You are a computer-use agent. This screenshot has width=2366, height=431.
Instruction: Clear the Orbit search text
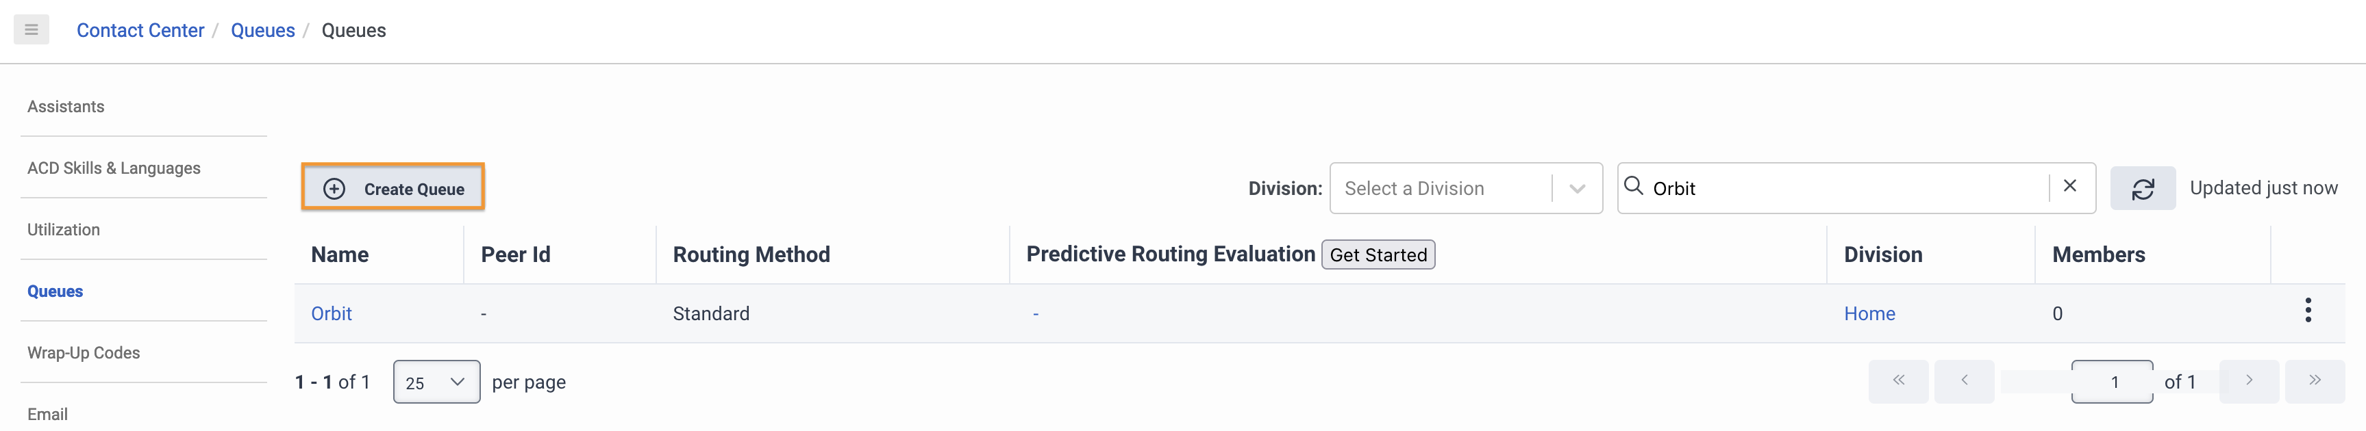coord(2069,187)
